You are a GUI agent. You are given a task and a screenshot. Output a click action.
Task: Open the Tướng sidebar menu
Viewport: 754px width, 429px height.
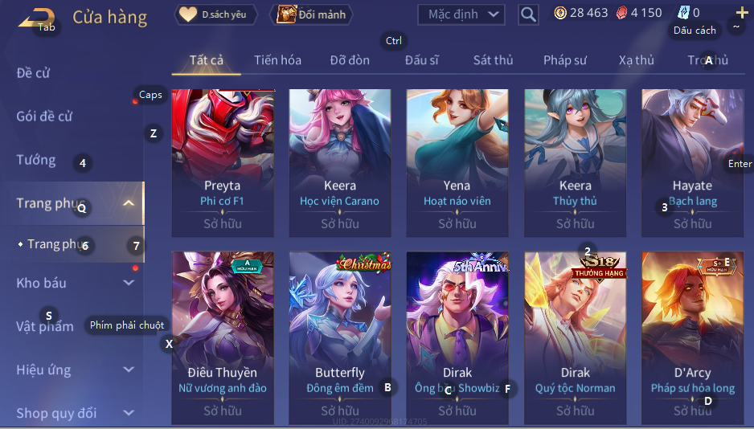[x=36, y=160]
